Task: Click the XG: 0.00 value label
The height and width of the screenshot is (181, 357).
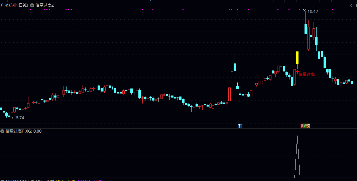Action: tap(33, 131)
